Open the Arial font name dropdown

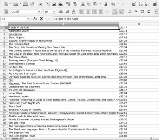[x=39, y=12]
